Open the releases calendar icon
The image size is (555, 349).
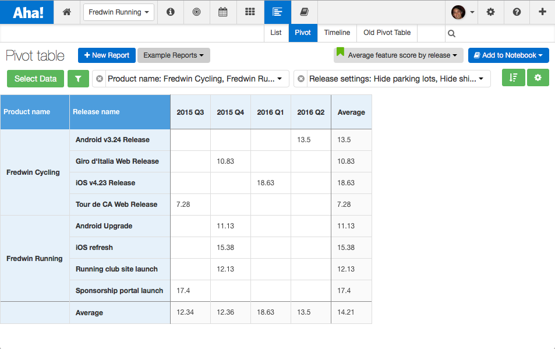pos(222,12)
